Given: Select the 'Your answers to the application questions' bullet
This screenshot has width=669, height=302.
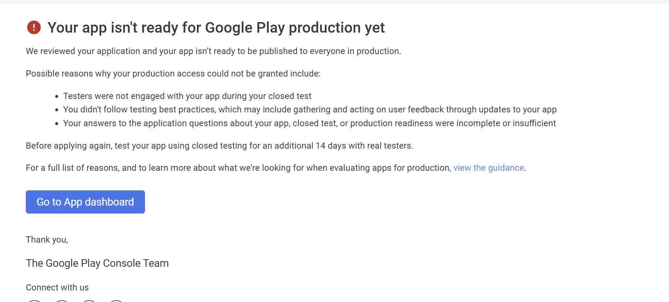Looking at the screenshot, I should tap(309, 123).
